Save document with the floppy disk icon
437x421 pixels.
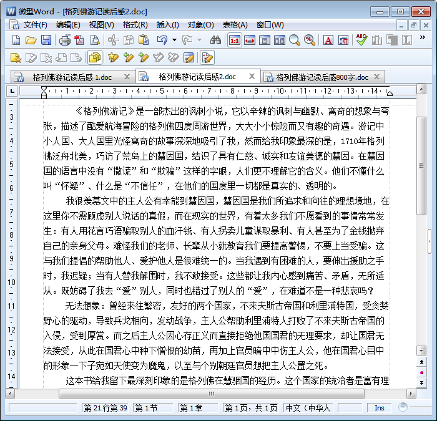point(46,41)
